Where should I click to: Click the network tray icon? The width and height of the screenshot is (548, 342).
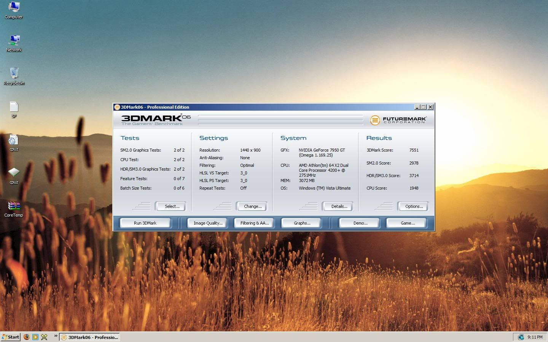pos(521,337)
